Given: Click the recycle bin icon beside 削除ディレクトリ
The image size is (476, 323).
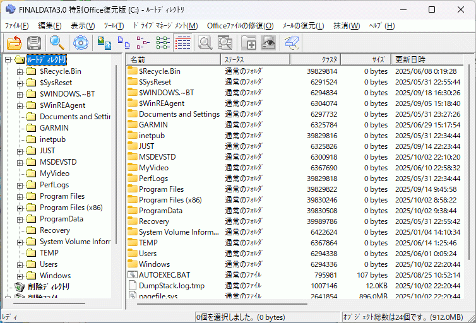Looking at the screenshot, I should point(20,287).
